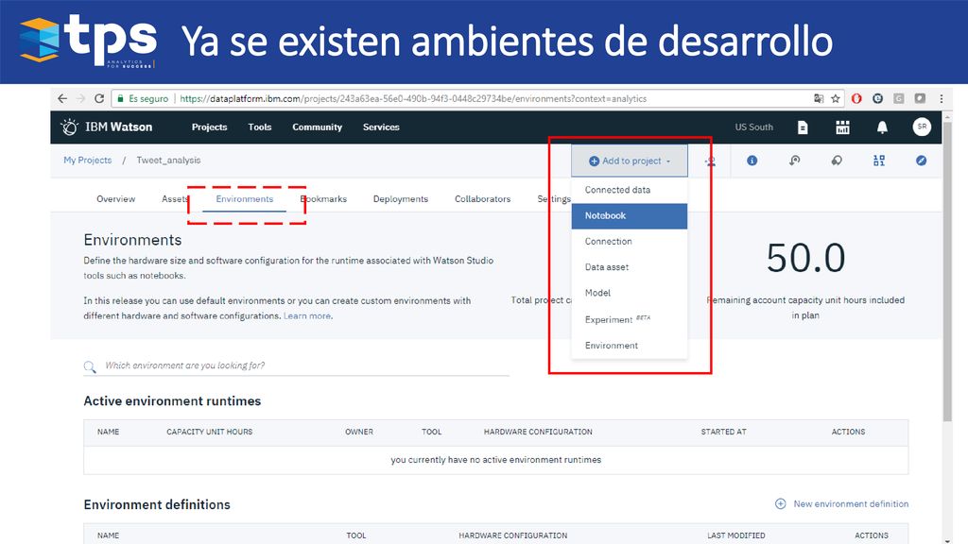
Task: Click the comments speech-bubble icon
Action: pyautogui.click(x=837, y=161)
